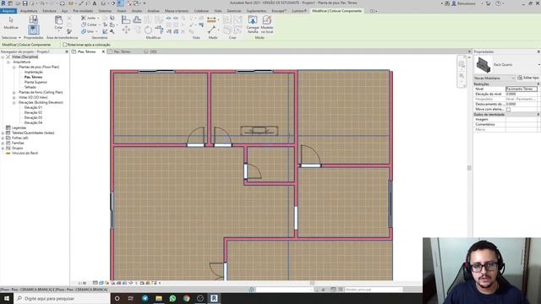
Task: Click the Elevação do nível value field
Action: click(x=522, y=94)
